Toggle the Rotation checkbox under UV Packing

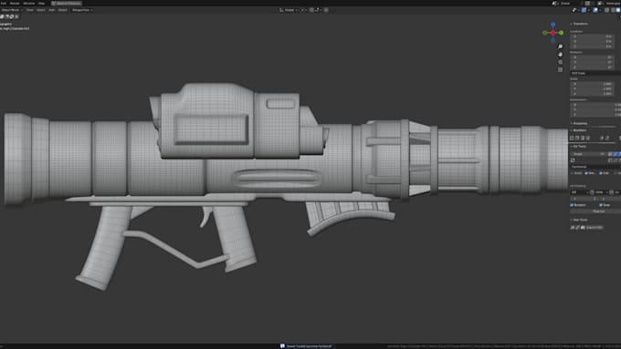tap(572, 205)
